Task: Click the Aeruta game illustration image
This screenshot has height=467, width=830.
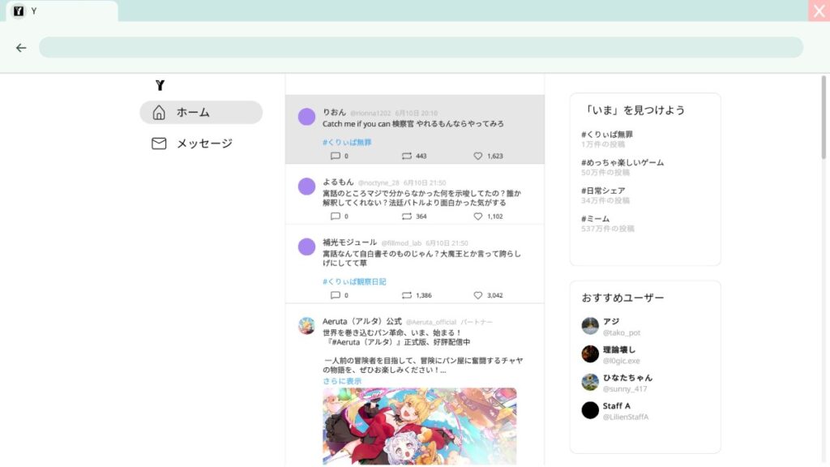Action: [x=419, y=425]
